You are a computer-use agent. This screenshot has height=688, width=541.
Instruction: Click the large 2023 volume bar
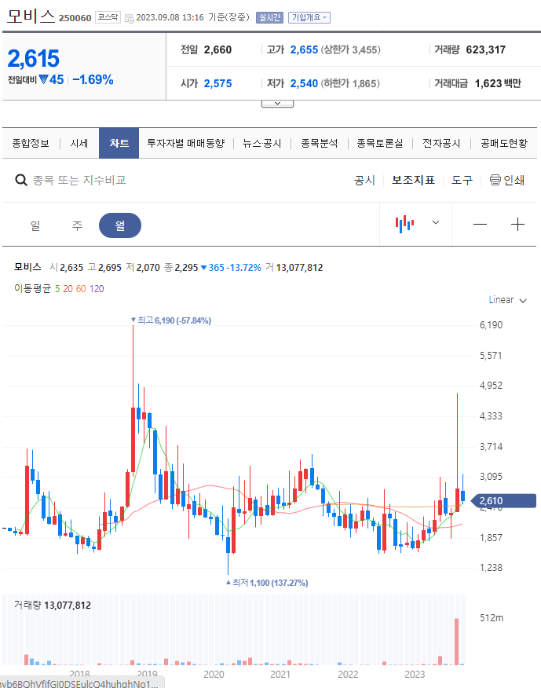coord(457,642)
